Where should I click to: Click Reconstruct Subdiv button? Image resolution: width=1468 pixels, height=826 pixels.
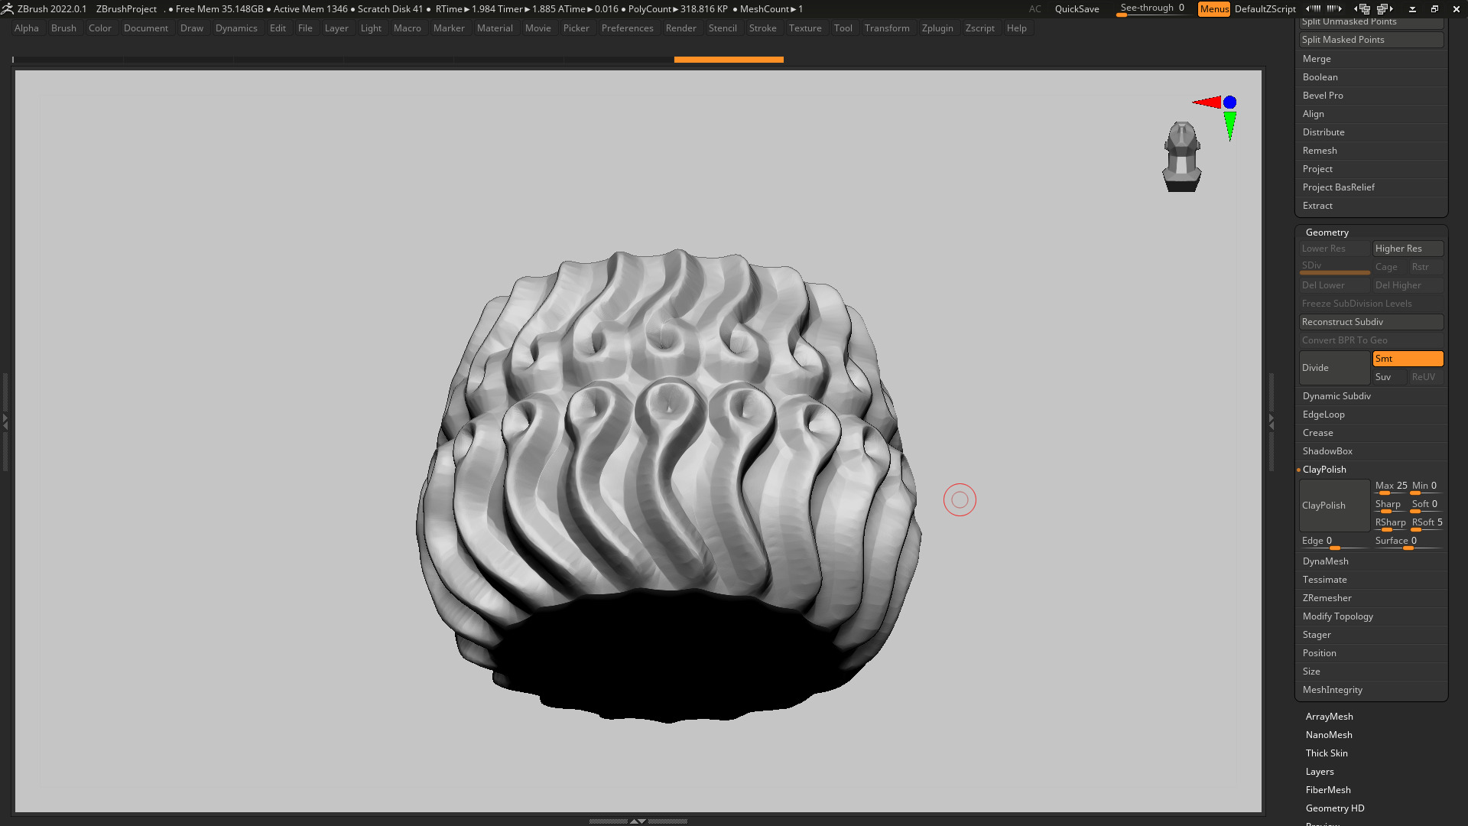[1371, 322]
